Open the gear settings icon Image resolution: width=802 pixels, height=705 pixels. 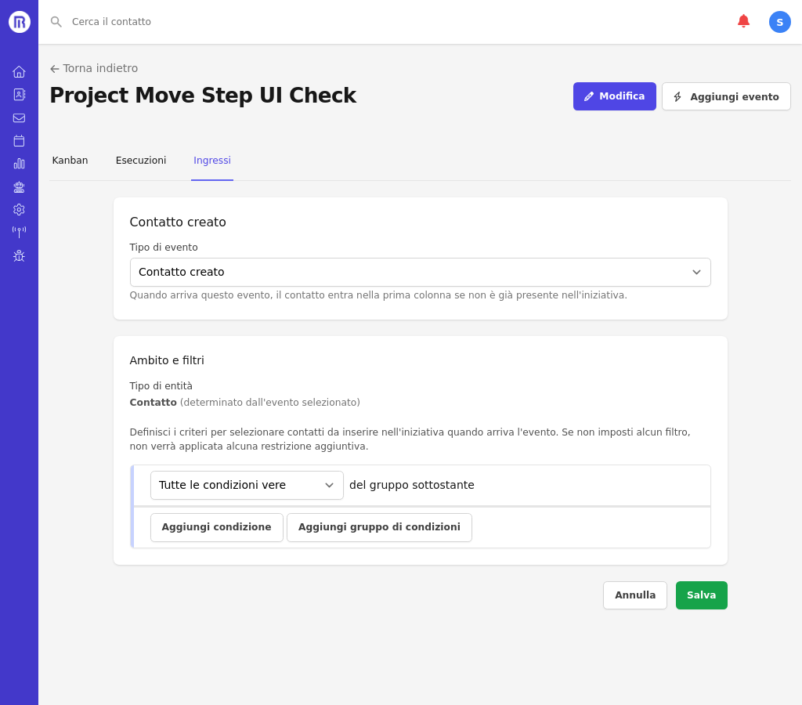pos(19,209)
